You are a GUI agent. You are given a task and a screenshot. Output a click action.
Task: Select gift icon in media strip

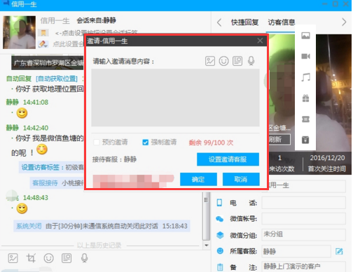coord(305,98)
